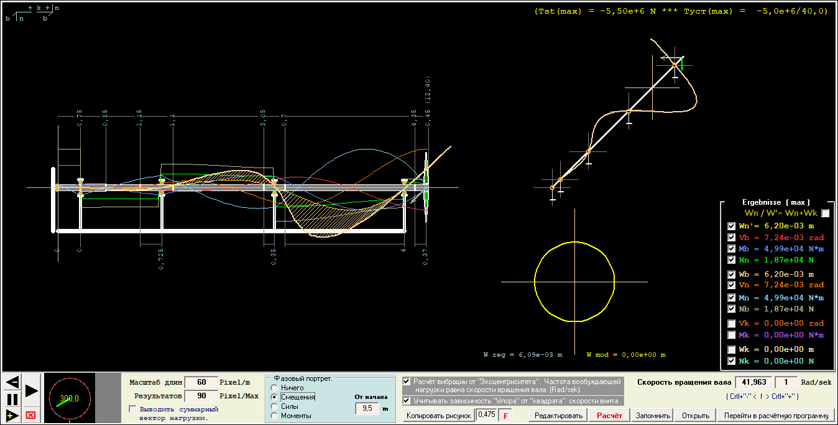Viewport: 838px width, 425px height.
Task: Select the Силы radio button
Action: tap(274, 406)
